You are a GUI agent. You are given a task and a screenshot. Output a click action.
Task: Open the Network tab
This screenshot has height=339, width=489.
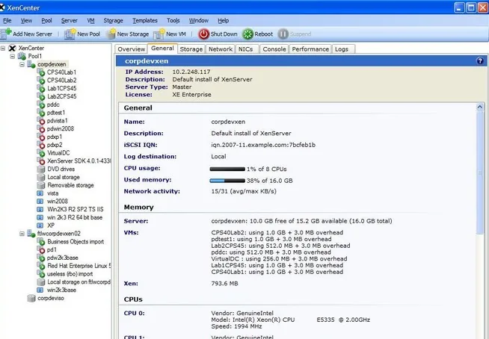point(221,49)
